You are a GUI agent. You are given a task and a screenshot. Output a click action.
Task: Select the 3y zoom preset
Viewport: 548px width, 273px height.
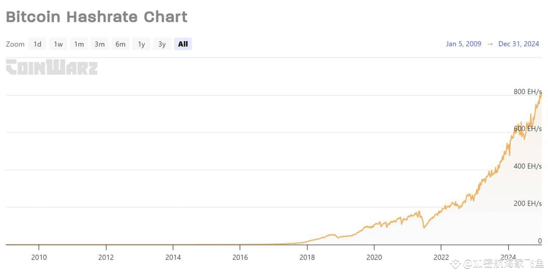coord(162,44)
